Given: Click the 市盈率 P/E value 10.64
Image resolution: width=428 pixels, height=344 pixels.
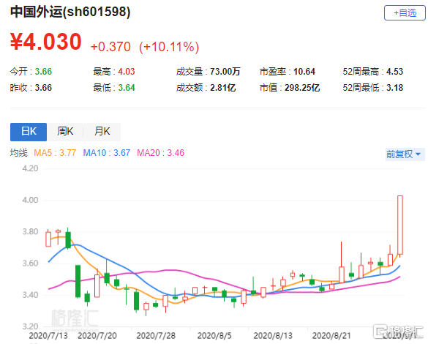Looking at the screenshot, I should pos(304,72).
